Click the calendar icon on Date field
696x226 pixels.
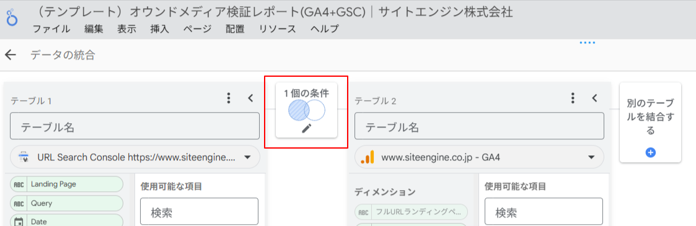click(x=19, y=221)
